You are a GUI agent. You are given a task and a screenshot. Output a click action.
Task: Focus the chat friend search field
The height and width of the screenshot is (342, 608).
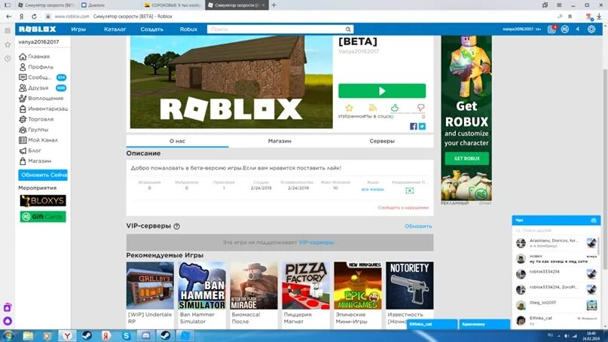click(556, 231)
